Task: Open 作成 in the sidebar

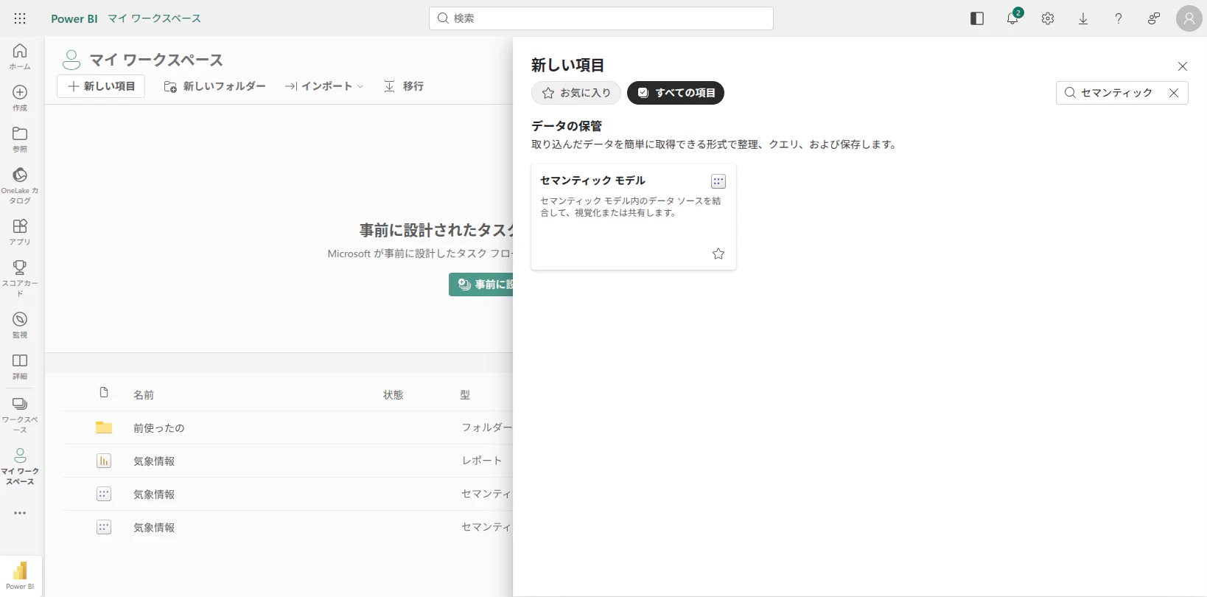Action: point(20,98)
